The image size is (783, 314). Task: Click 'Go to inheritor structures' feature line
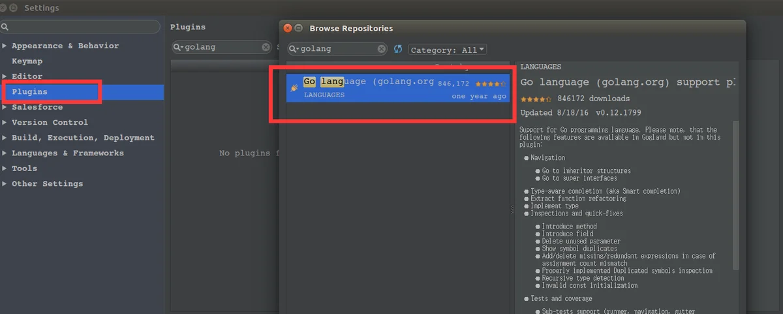point(587,171)
